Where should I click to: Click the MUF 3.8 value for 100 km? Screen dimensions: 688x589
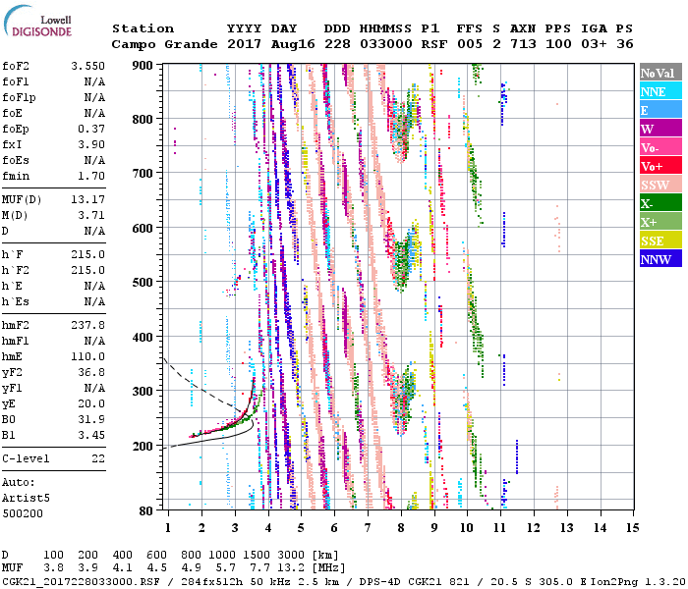[x=53, y=567]
